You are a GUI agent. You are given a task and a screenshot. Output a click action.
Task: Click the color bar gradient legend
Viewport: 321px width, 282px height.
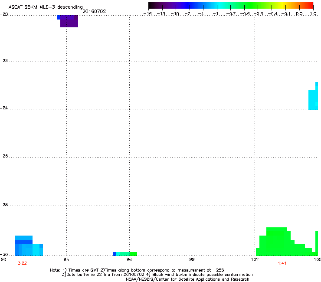point(231,6)
